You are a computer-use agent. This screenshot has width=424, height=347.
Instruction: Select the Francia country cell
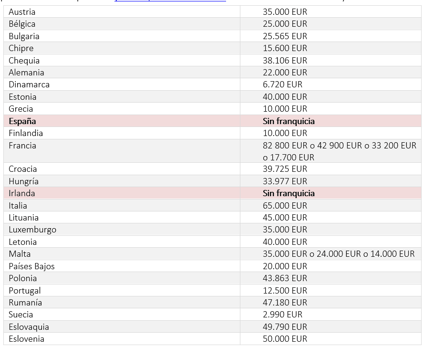coord(22,146)
